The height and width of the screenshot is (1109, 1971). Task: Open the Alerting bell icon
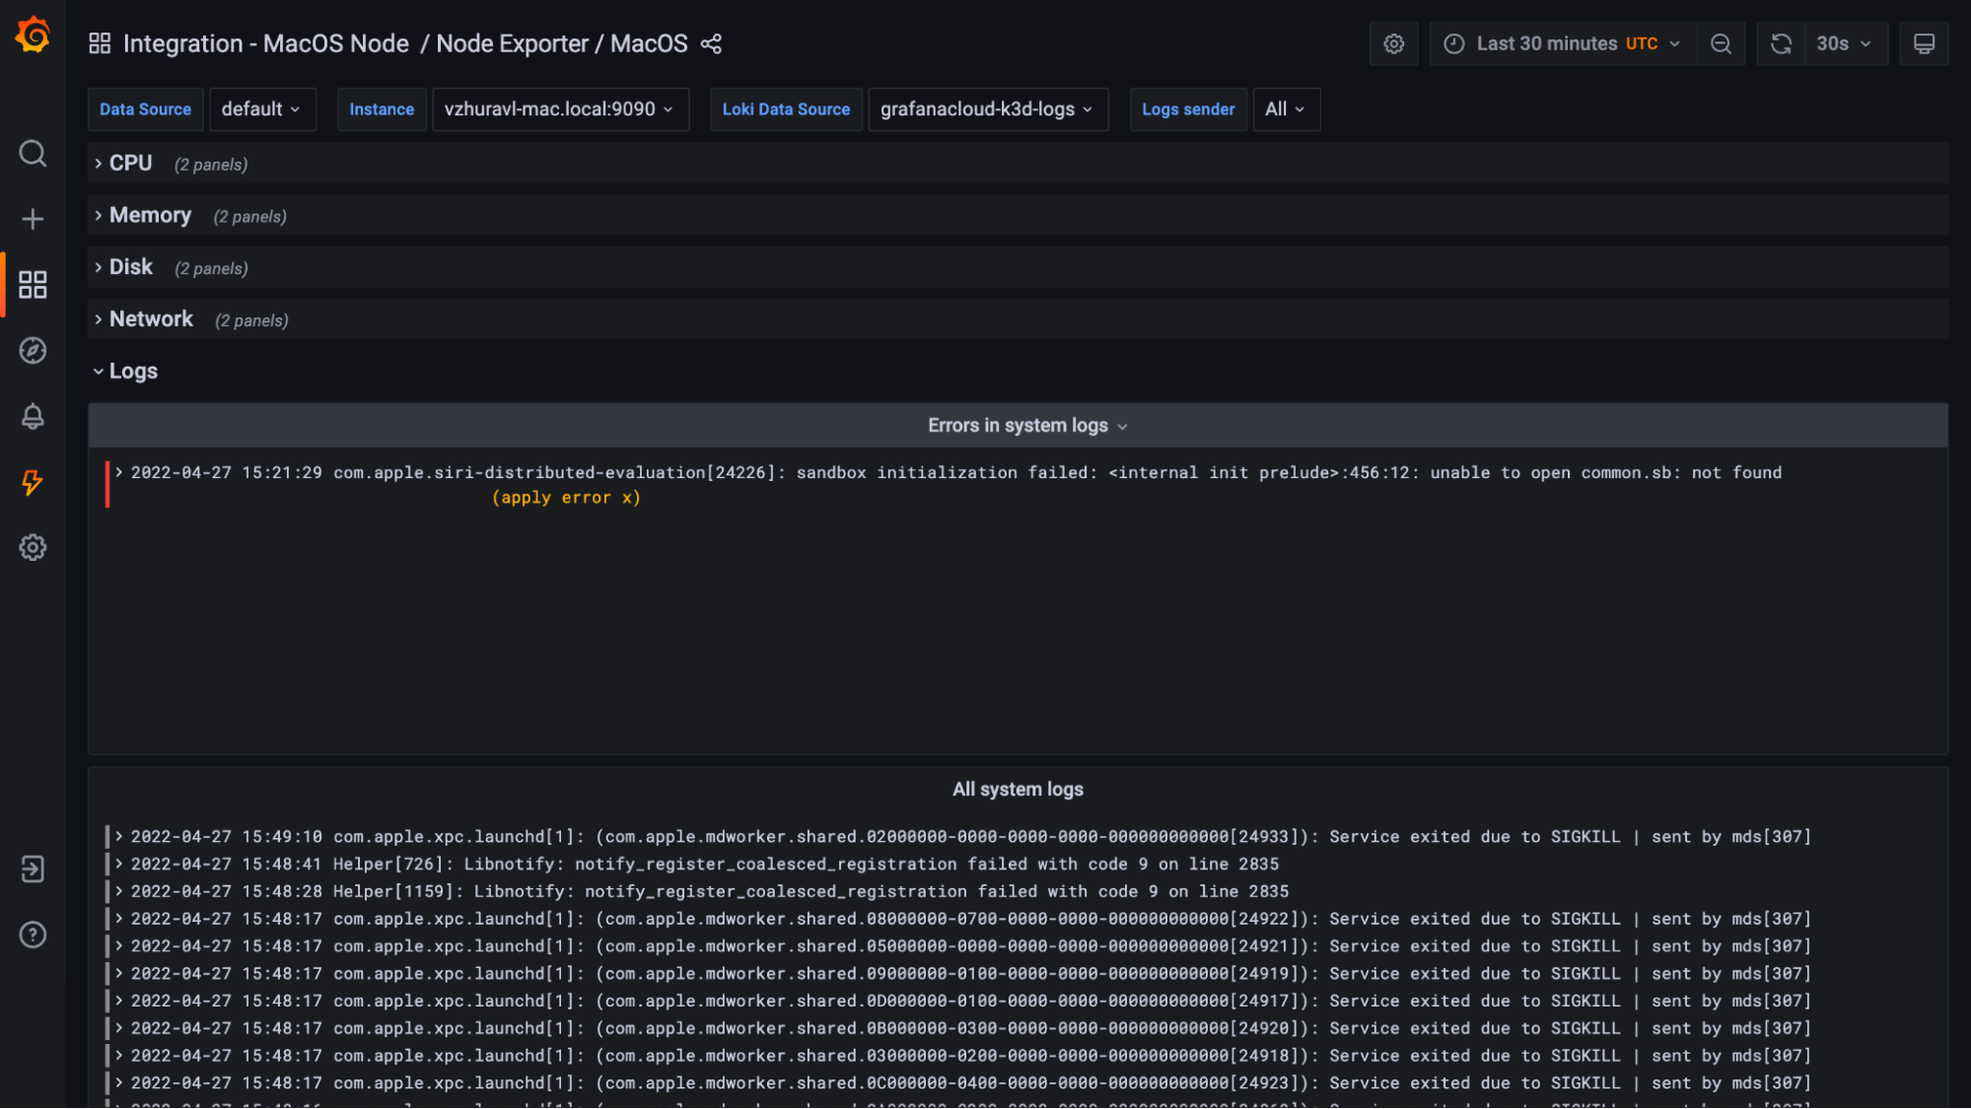click(33, 416)
